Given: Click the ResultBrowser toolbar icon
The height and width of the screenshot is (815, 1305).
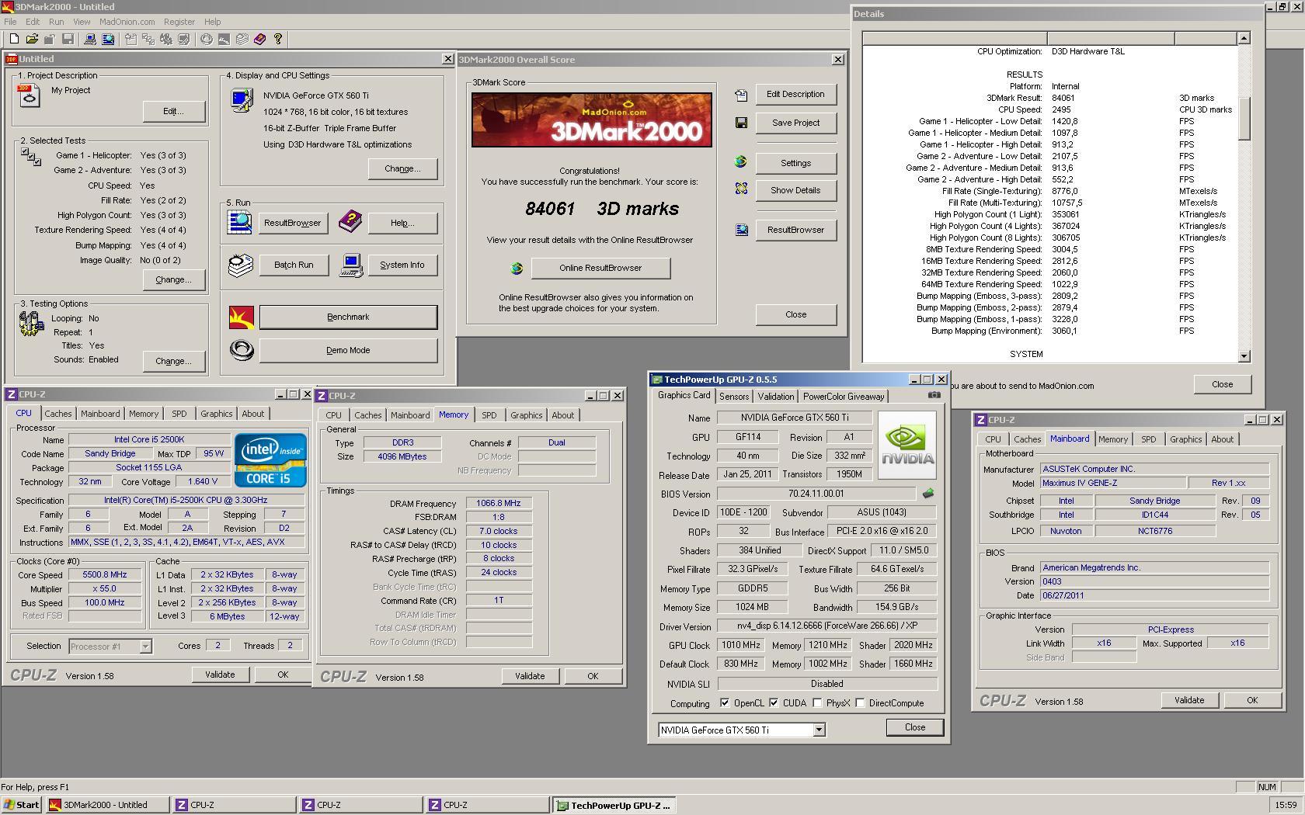Looking at the screenshot, I should 108,39.
